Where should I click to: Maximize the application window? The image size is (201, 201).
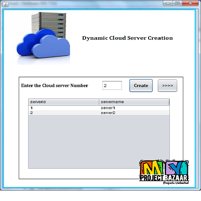point(177,3)
